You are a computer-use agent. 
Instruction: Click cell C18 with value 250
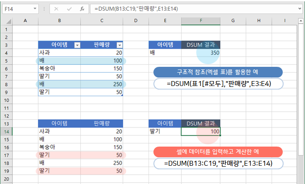102,163
